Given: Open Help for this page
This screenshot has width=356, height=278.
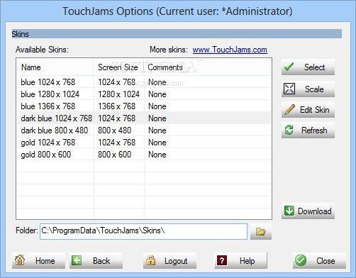Looking at the screenshot, I should pos(240,261).
